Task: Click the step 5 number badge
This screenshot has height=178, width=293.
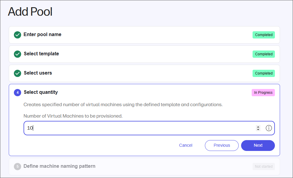Action: tap(18, 167)
